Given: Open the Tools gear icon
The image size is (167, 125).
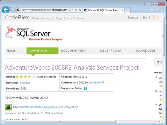Looking at the screenshot, I should click(x=162, y=10).
